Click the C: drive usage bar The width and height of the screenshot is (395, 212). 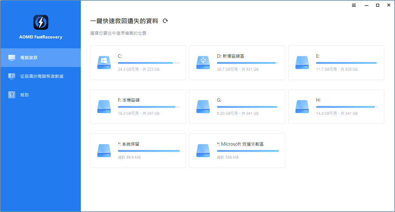pyautogui.click(x=149, y=63)
